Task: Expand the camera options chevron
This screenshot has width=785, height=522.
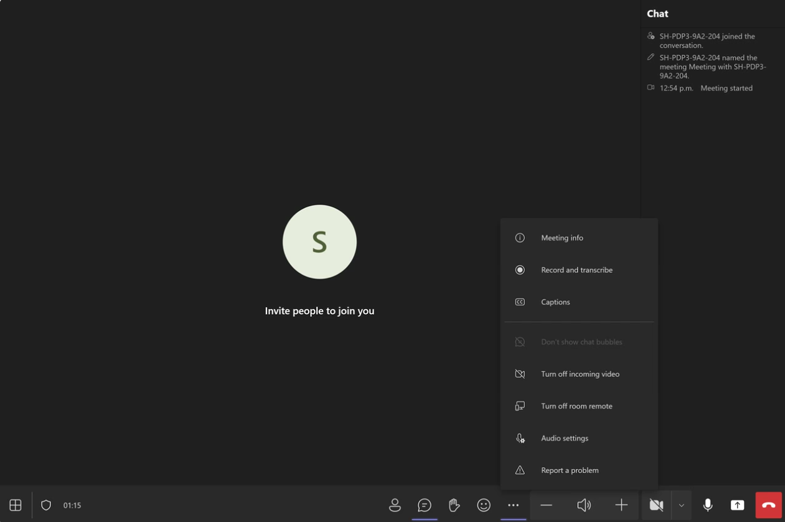Action: point(681,505)
